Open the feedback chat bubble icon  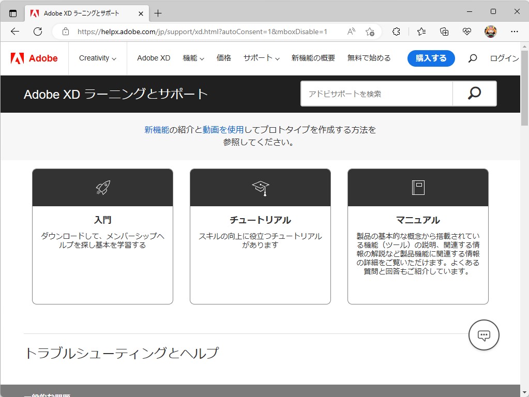[x=483, y=335]
